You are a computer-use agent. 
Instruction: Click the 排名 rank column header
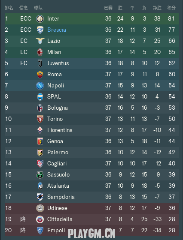[x=9, y=8]
